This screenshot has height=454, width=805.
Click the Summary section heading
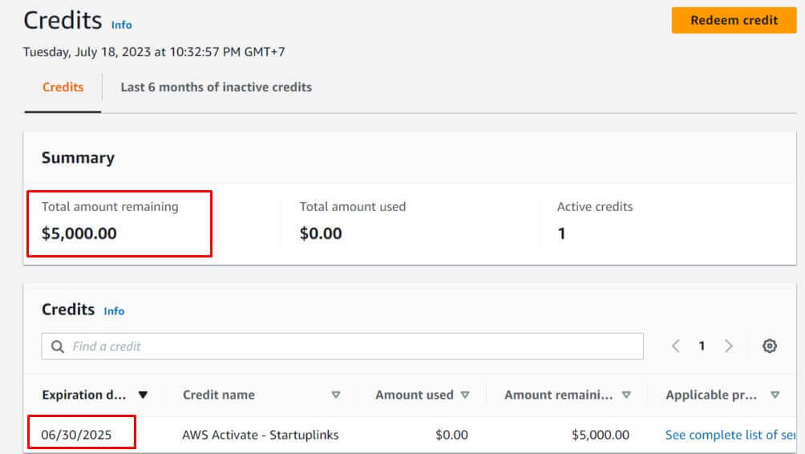(78, 158)
